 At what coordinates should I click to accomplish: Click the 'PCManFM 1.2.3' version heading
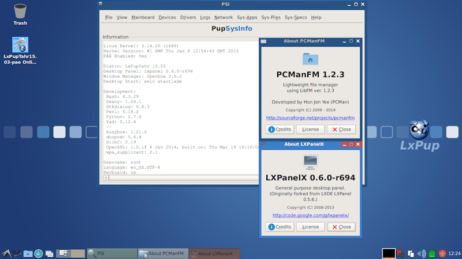click(x=310, y=74)
